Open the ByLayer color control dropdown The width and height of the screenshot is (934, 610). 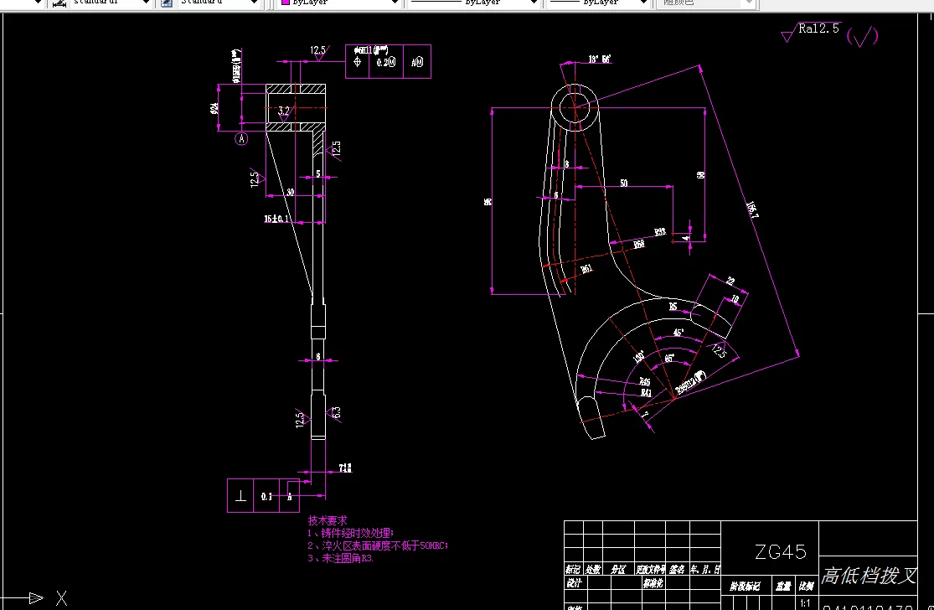point(395,3)
